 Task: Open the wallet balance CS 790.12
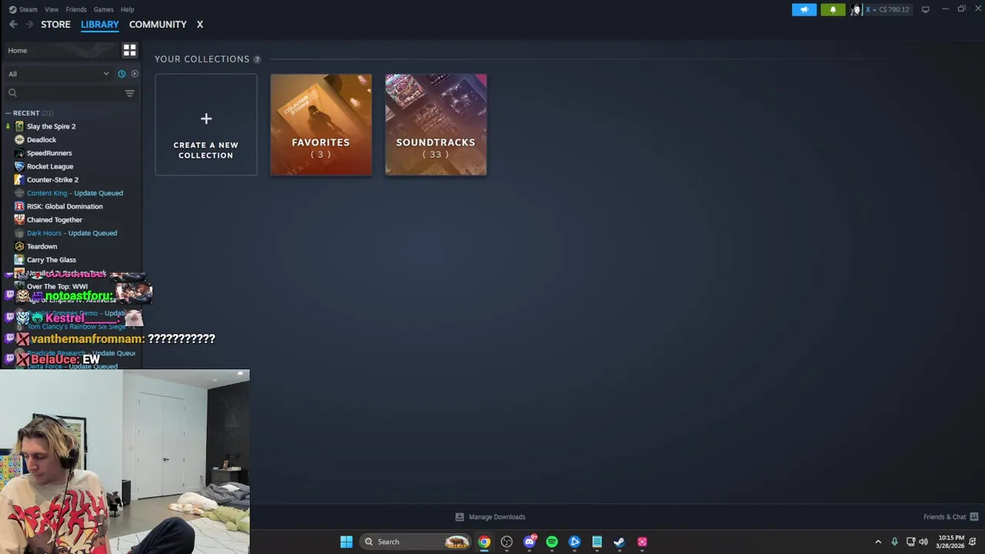point(894,10)
